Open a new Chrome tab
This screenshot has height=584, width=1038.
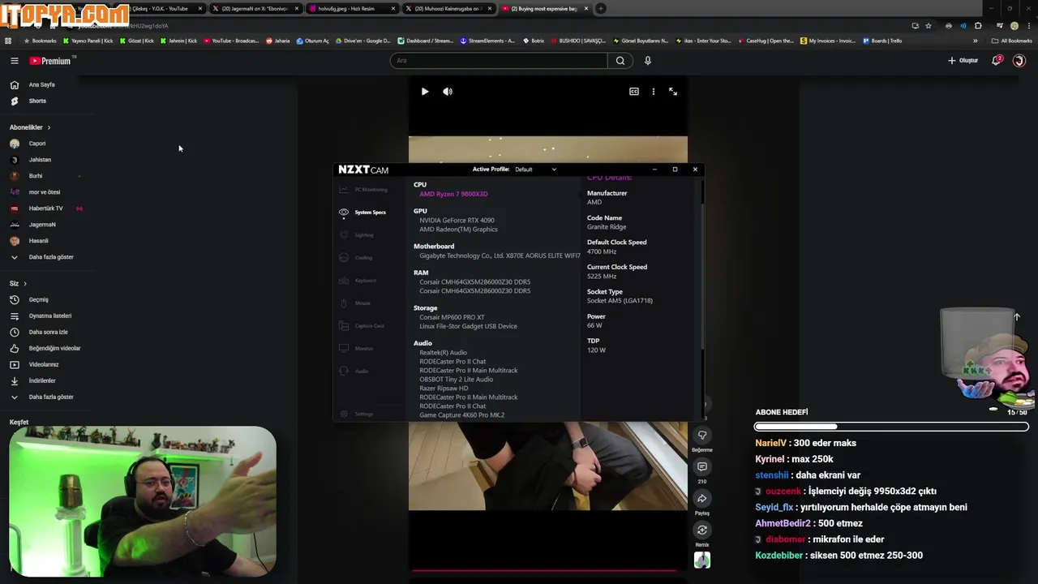601,9
